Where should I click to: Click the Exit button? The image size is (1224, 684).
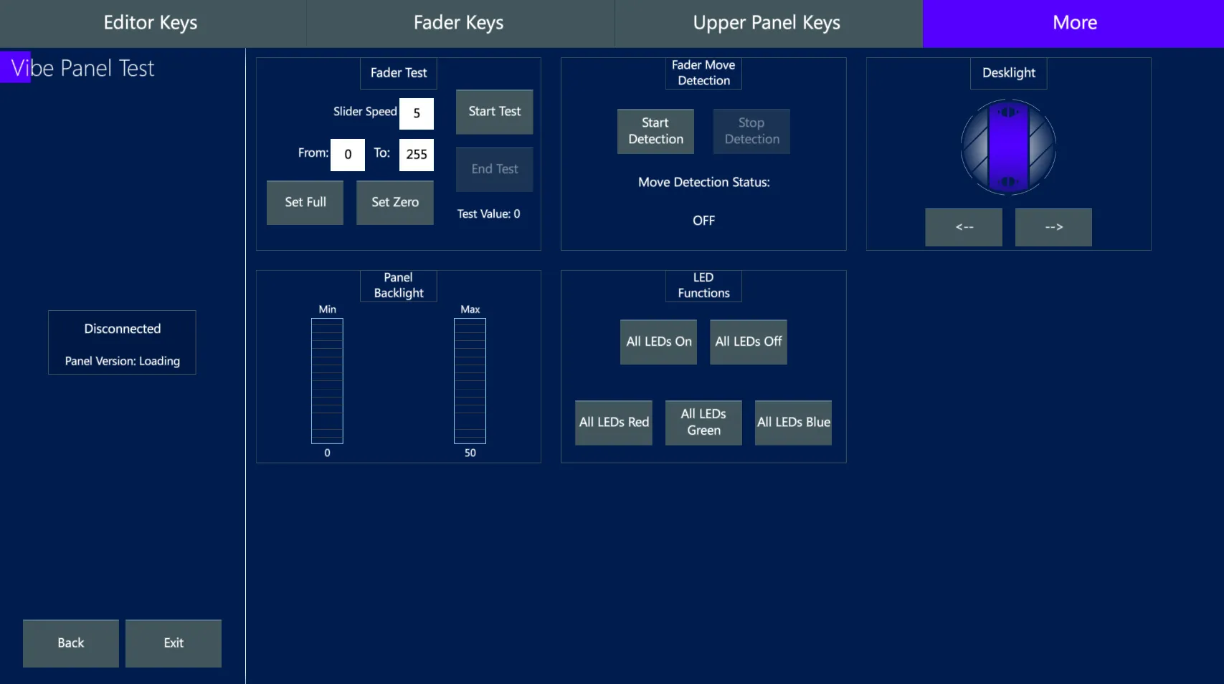(174, 643)
